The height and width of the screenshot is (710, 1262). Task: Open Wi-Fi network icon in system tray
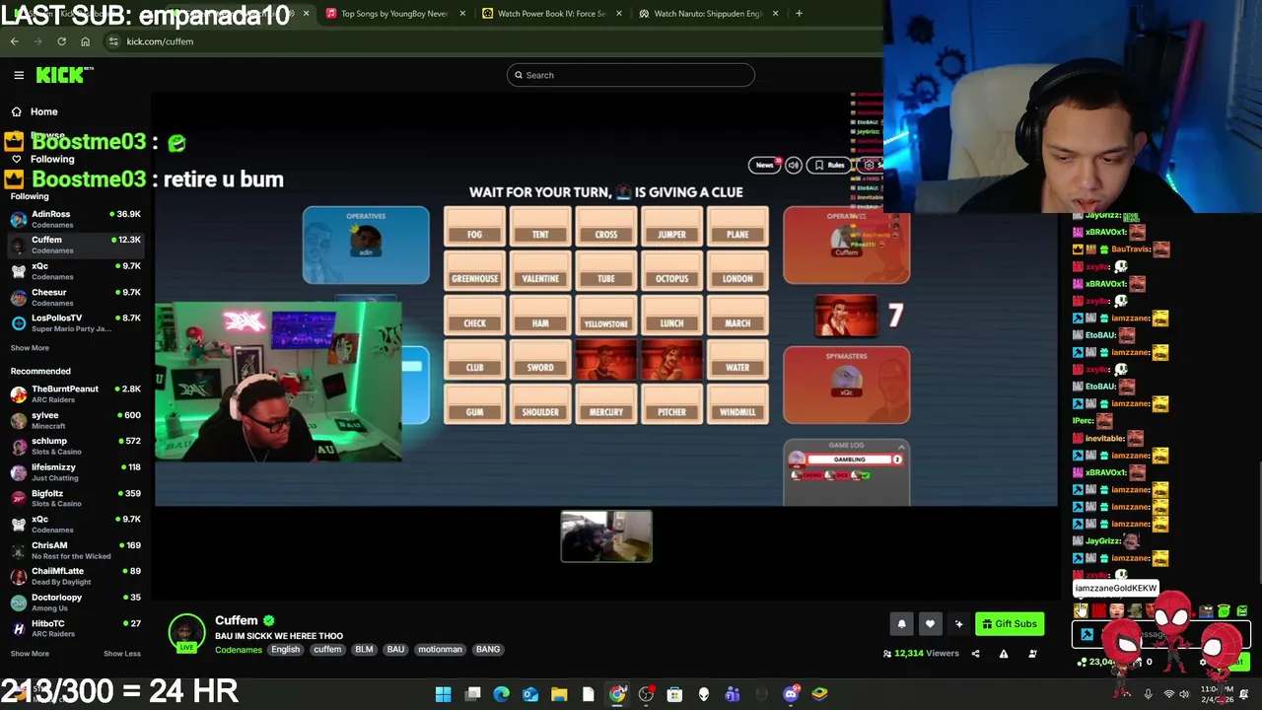click(x=1169, y=694)
